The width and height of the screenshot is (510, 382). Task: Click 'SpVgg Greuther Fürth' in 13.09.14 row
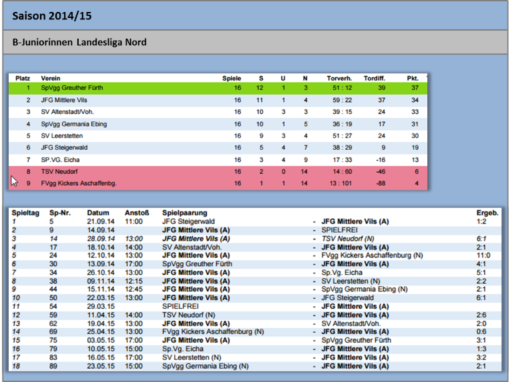tap(197, 264)
